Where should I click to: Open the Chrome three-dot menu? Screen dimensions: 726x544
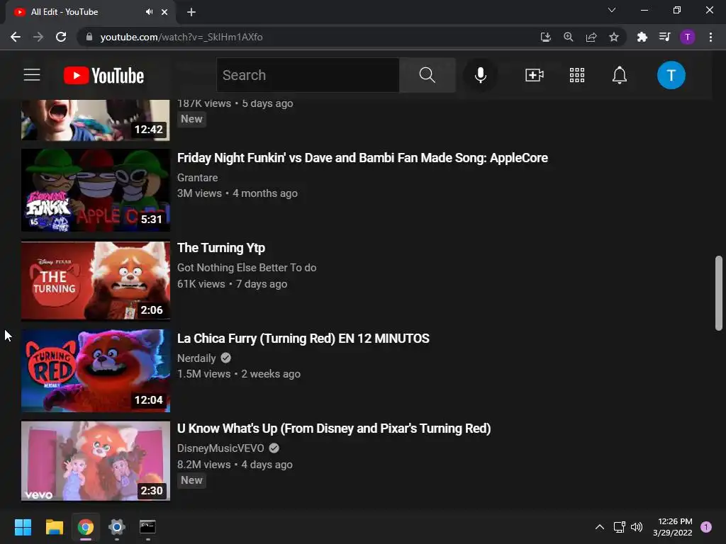tap(710, 37)
